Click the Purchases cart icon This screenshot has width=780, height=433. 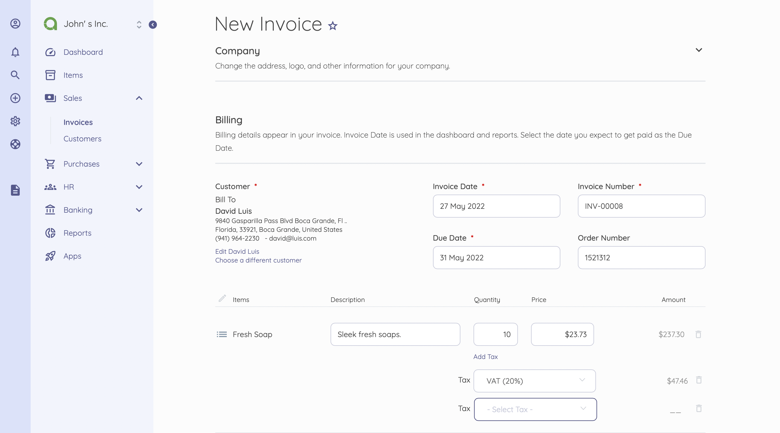tap(50, 164)
